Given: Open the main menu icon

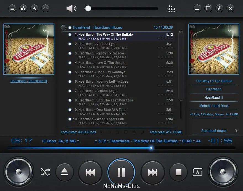Looking at the screenshot, I should click(12, 8).
